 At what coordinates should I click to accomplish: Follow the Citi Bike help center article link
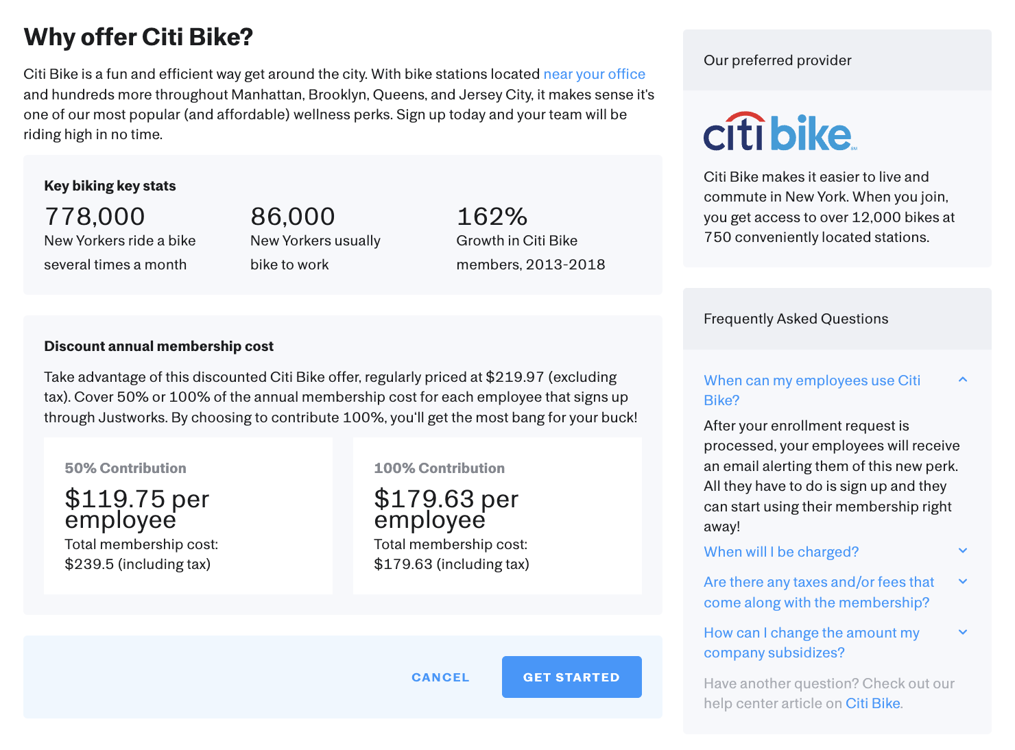click(872, 703)
